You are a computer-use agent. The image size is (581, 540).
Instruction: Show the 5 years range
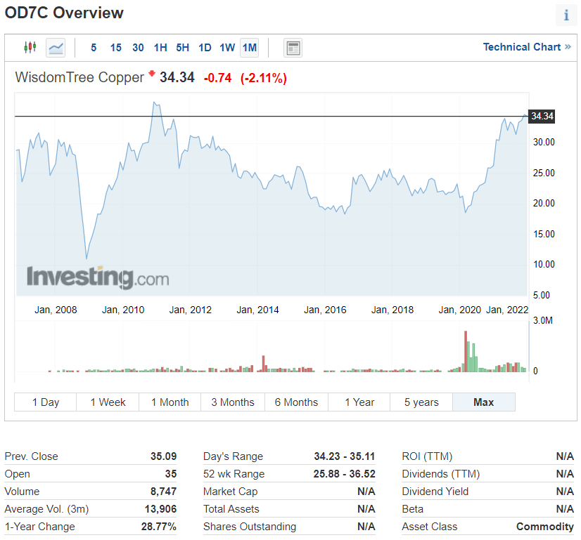click(421, 402)
